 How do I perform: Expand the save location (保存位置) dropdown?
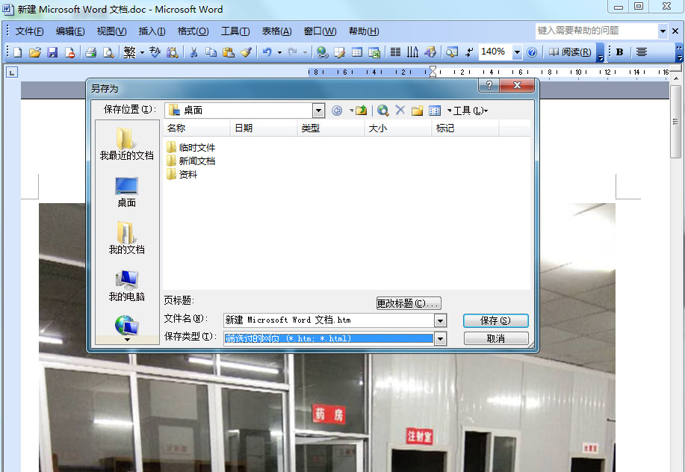(319, 111)
